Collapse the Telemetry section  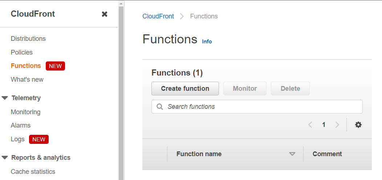[5, 98]
